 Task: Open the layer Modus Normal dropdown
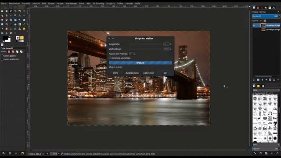coord(266,12)
